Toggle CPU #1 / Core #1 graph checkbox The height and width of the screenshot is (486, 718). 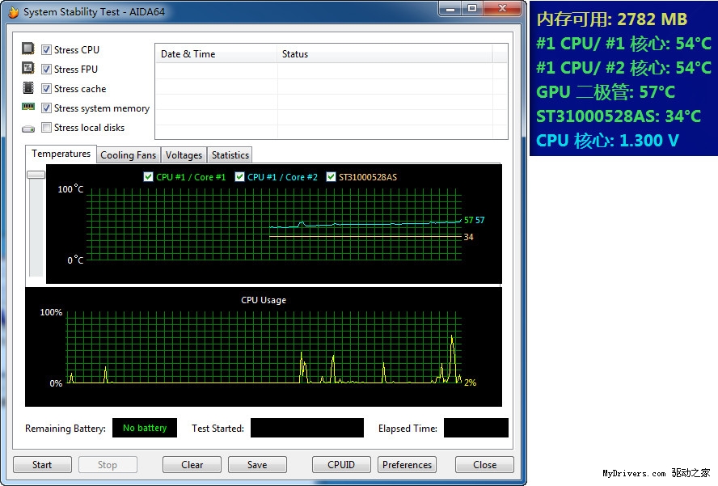(x=148, y=177)
